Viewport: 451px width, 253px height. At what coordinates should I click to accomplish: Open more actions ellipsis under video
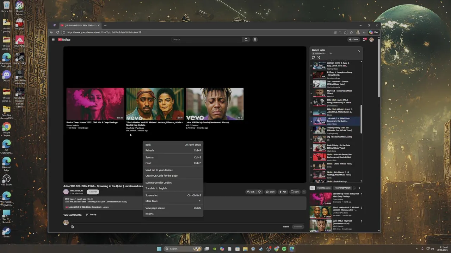tap(304, 192)
